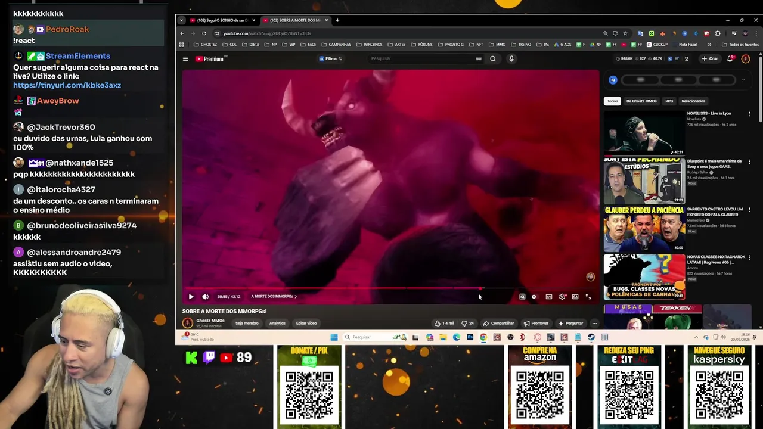Click the Seja membro button
Image resolution: width=763 pixels, height=429 pixels.
(247, 323)
